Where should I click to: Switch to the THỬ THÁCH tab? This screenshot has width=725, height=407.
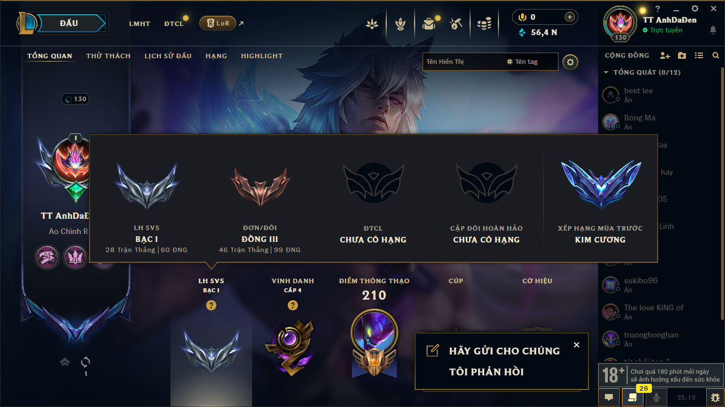coord(108,56)
